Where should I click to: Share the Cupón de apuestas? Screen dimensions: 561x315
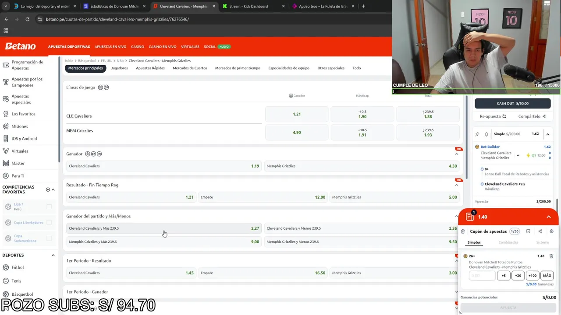[540, 231]
